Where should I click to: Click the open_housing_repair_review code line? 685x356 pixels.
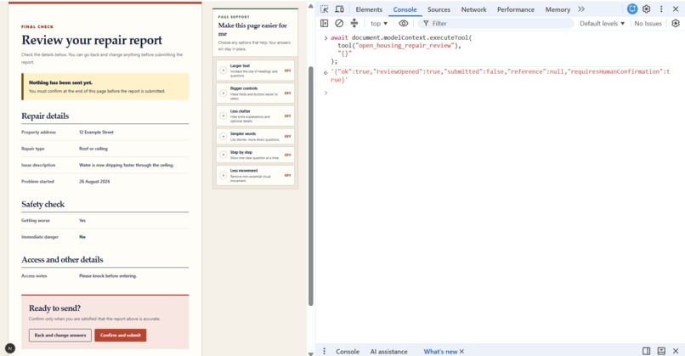pyautogui.click(x=399, y=45)
